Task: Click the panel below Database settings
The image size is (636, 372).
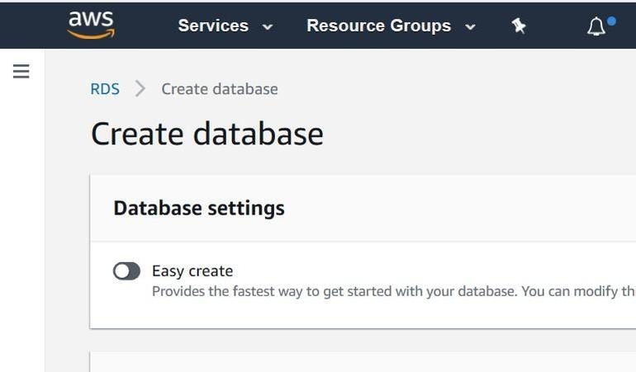Action: pyautogui.click(x=363, y=362)
